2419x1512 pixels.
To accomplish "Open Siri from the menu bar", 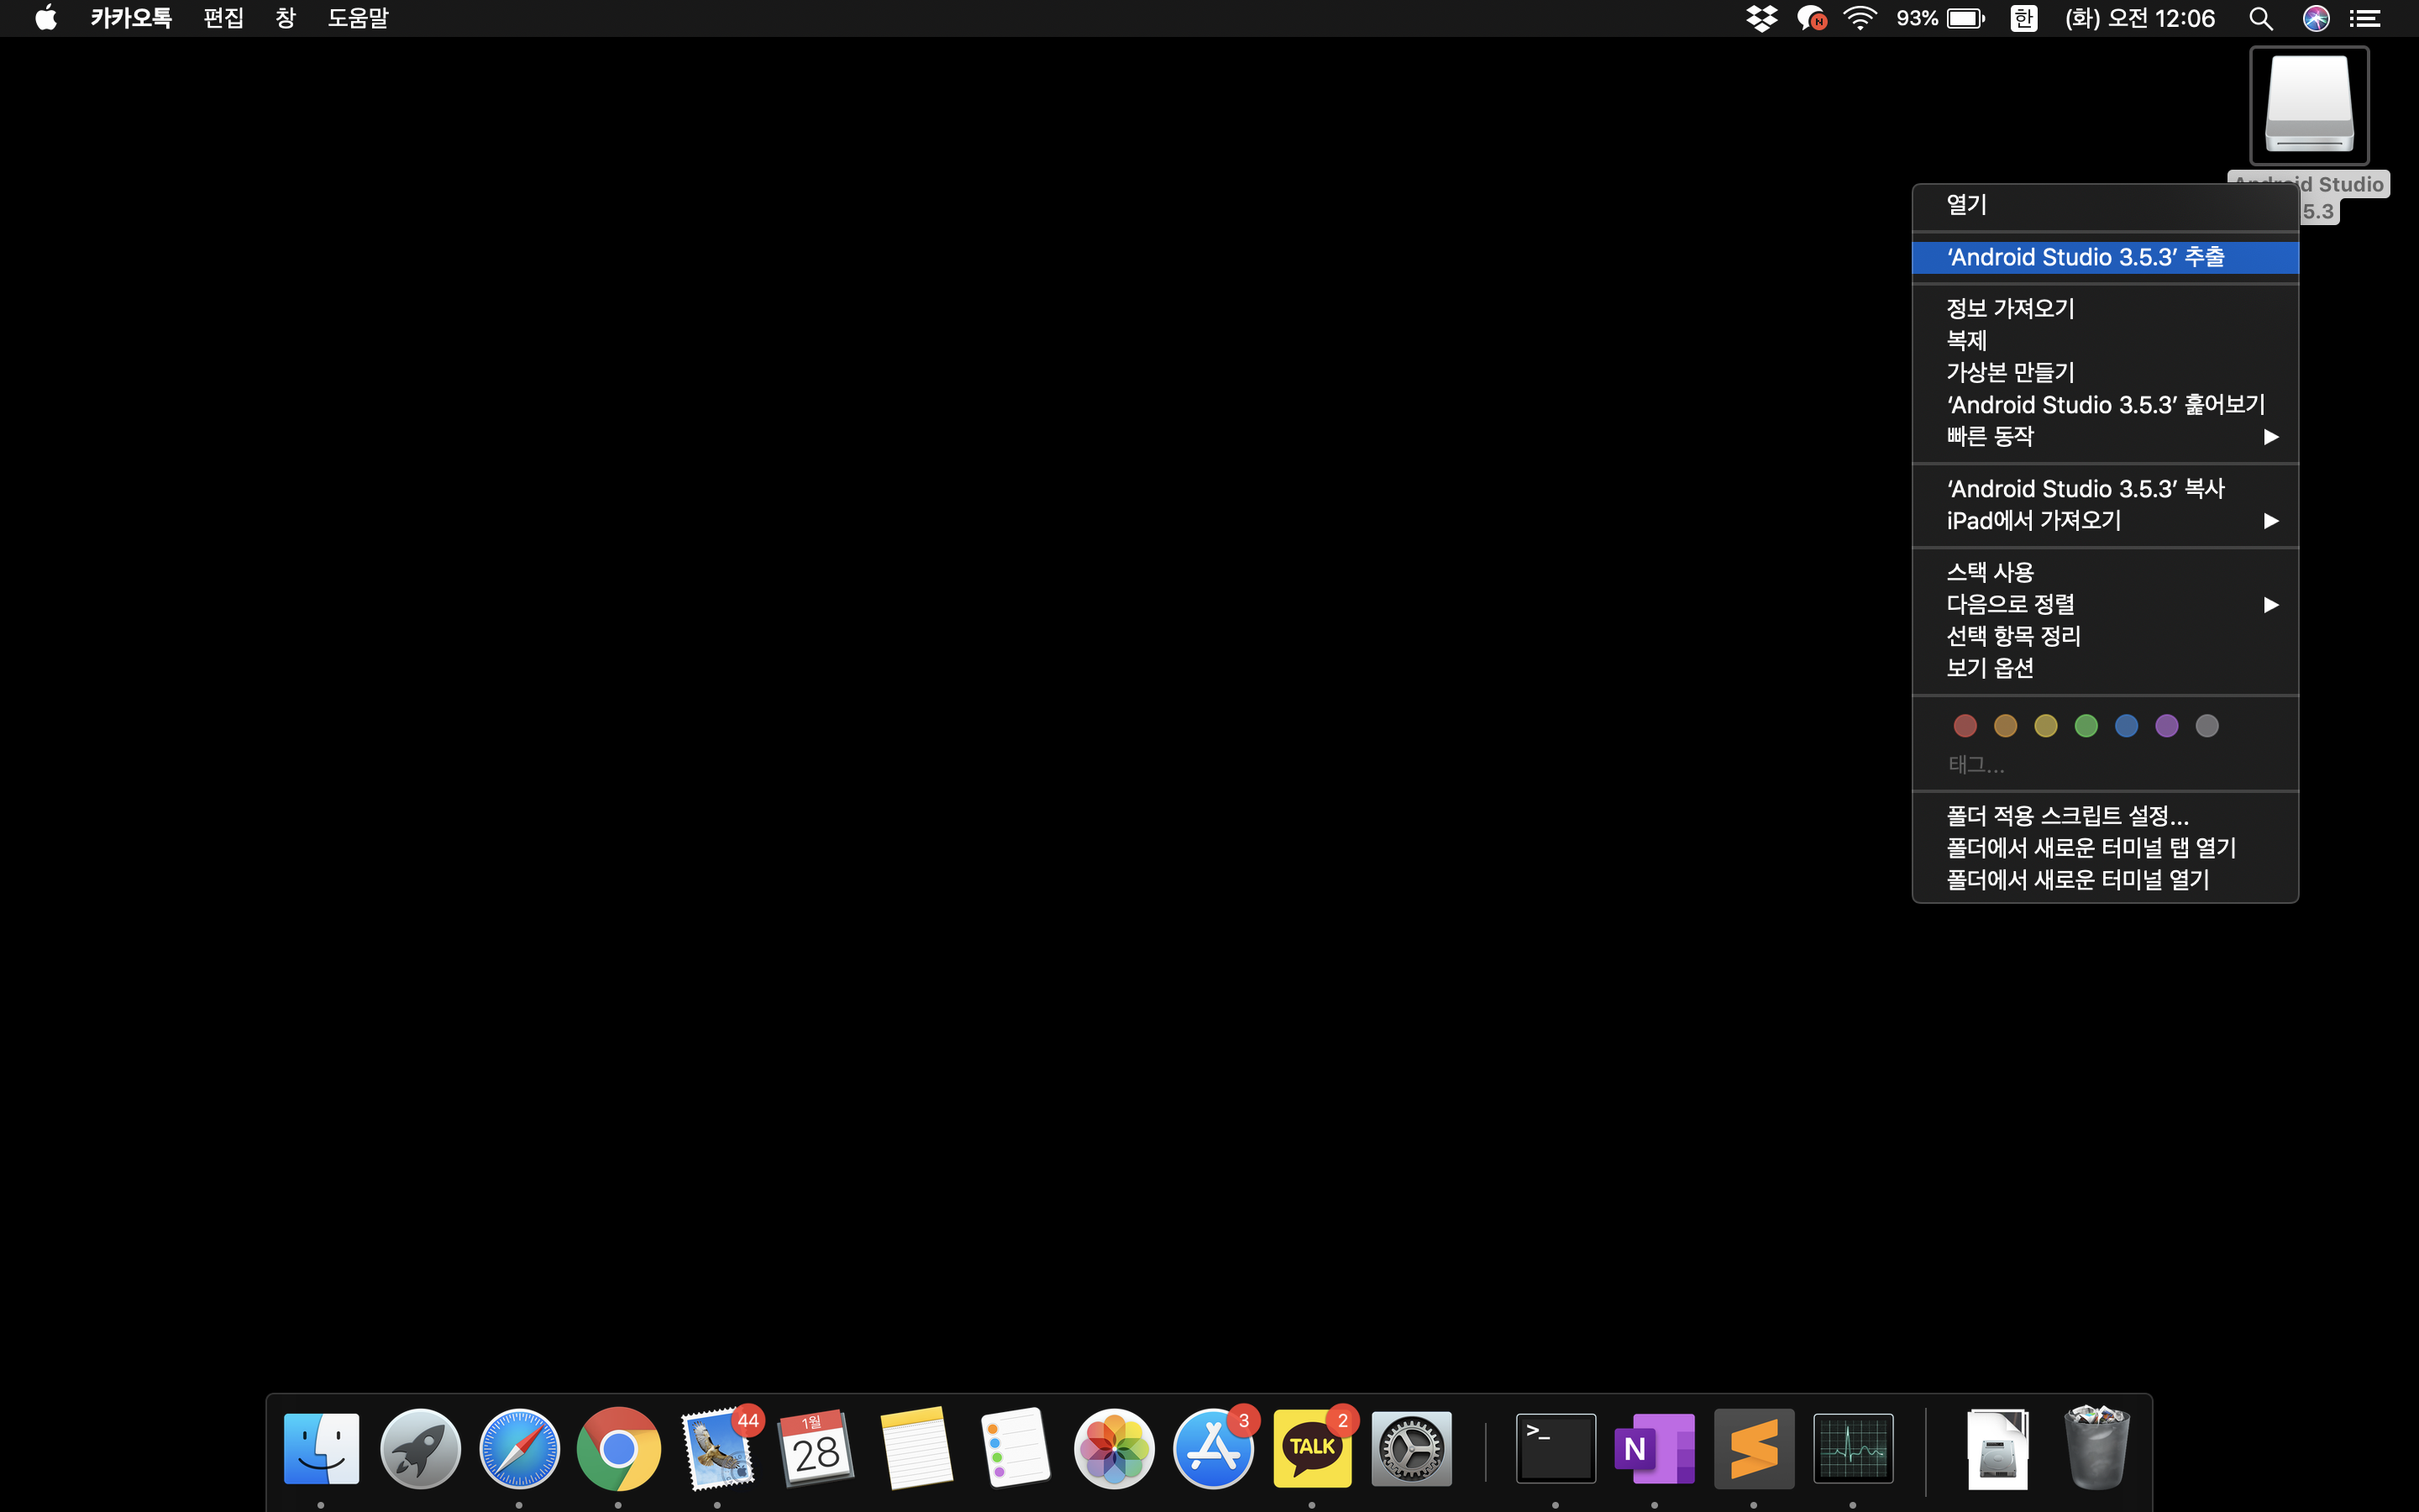I will (2315, 19).
